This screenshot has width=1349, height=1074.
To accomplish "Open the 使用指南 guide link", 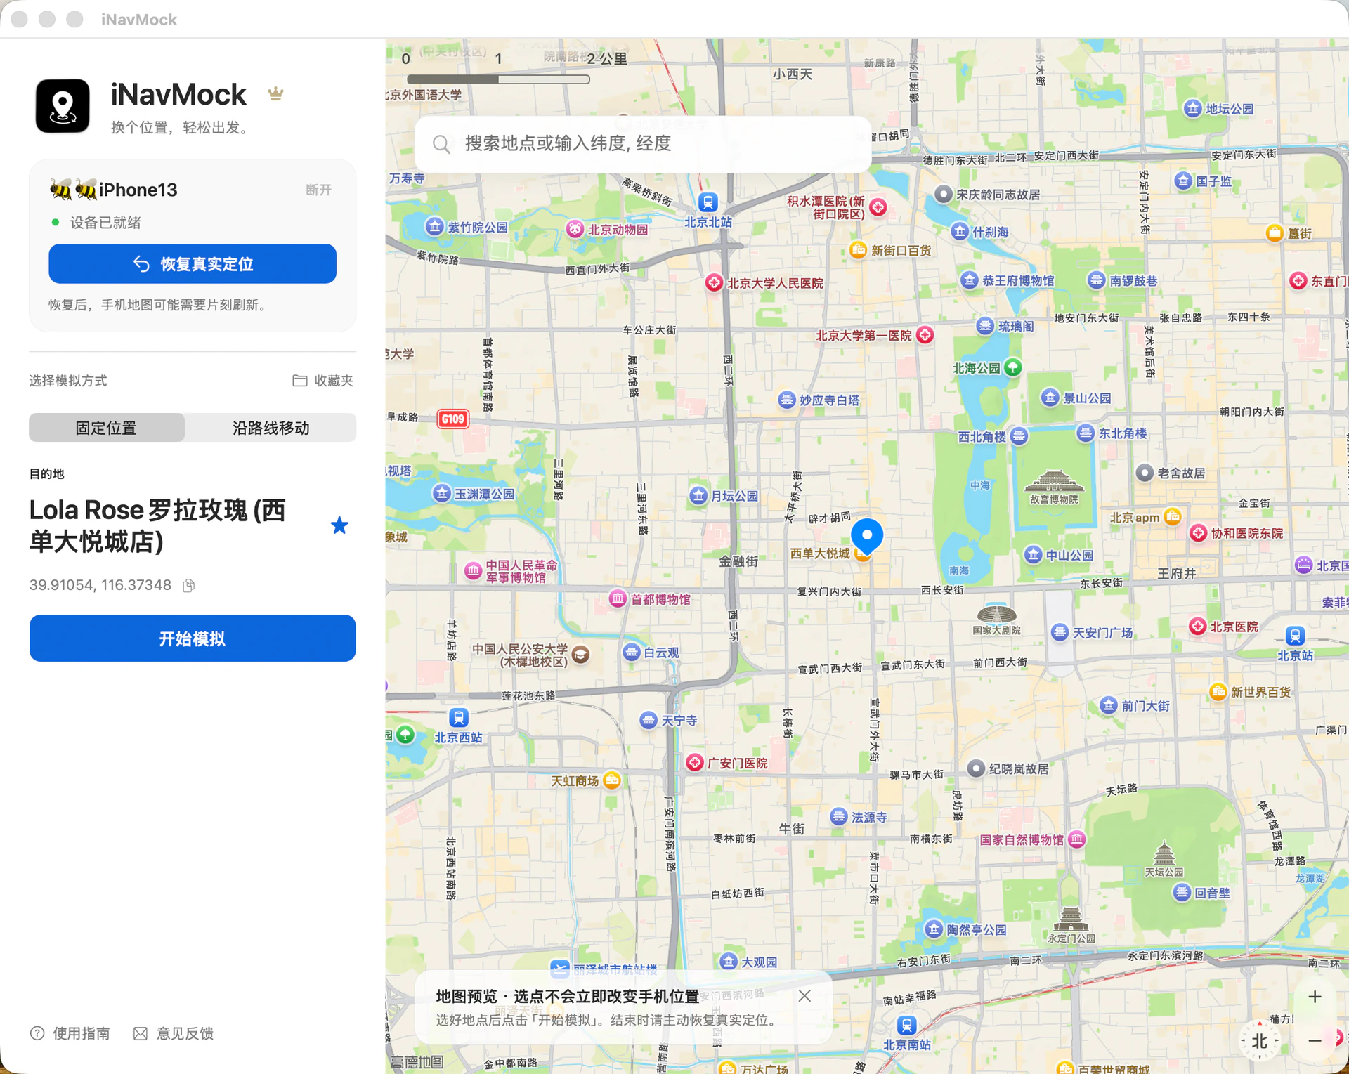I will [70, 1033].
